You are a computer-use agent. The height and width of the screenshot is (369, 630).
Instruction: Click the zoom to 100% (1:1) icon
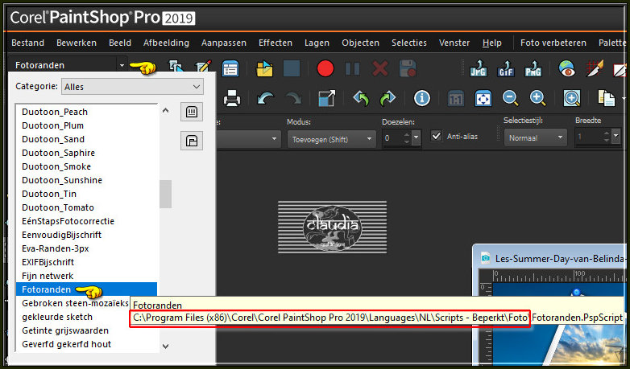[456, 98]
